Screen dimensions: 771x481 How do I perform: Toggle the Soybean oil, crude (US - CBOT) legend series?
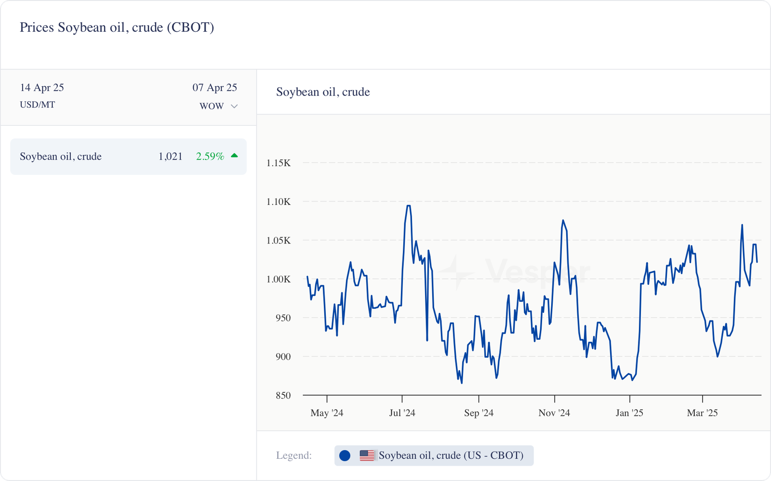pyautogui.click(x=450, y=455)
